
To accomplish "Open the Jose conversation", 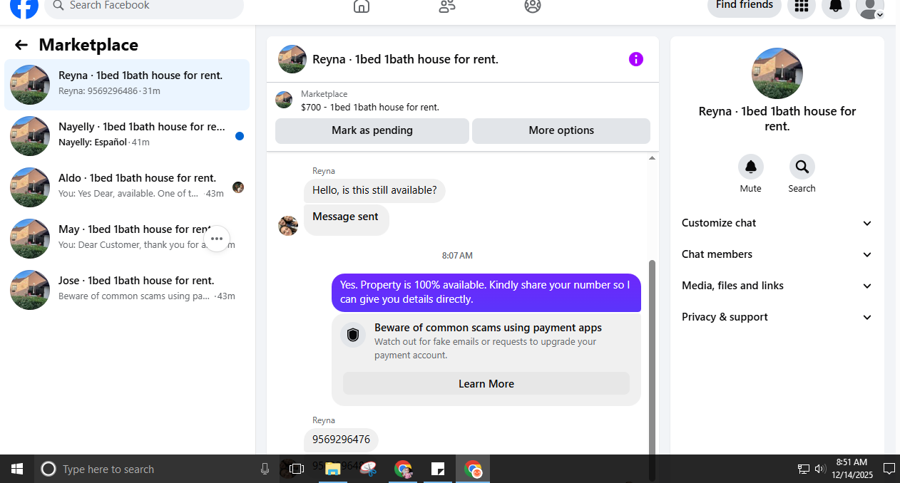I will click(x=127, y=290).
